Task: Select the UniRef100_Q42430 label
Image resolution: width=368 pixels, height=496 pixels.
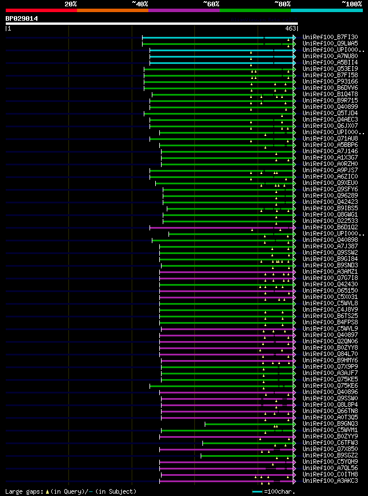Action: [x=331, y=284]
